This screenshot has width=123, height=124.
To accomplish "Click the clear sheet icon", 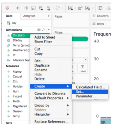I will click(x=88, y=8).
